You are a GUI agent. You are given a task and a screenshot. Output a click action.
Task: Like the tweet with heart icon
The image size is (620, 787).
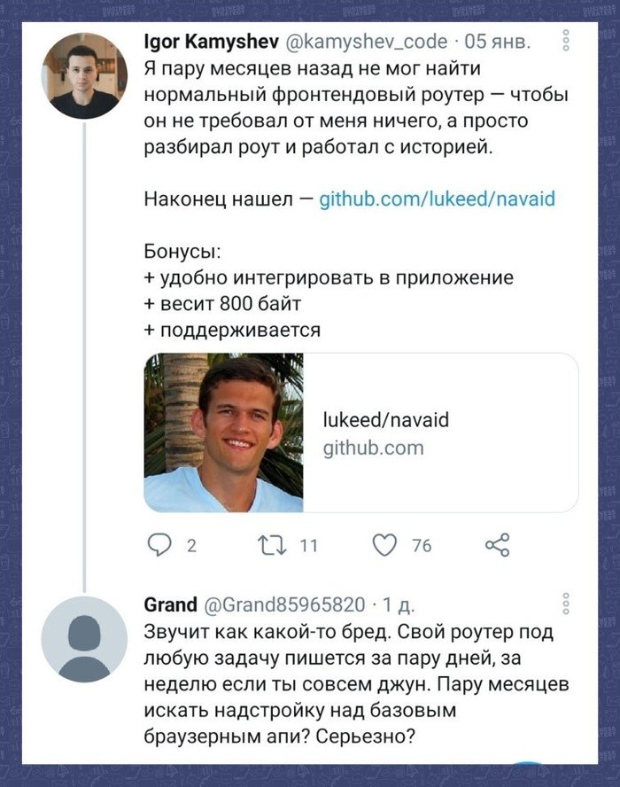(384, 545)
